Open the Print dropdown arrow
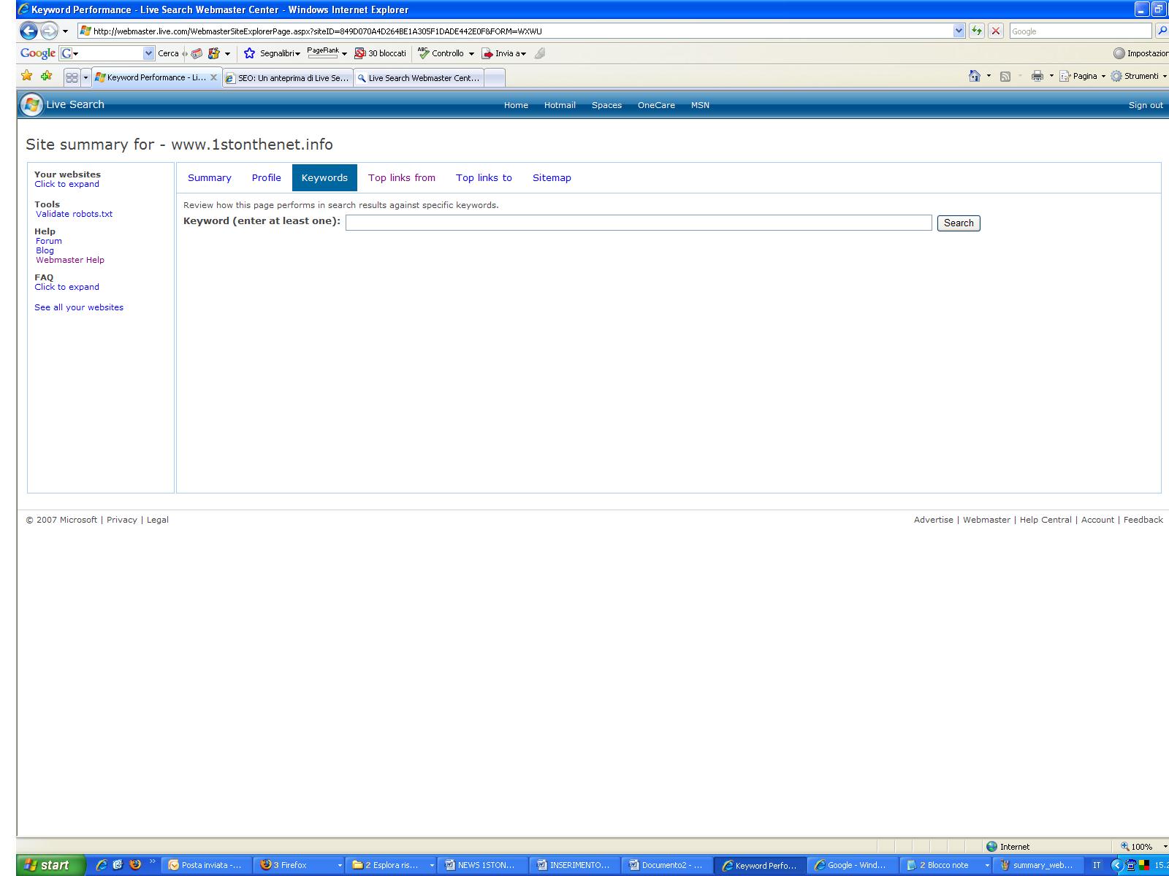This screenshot has height=876, width=1169. click(1051, 76)
